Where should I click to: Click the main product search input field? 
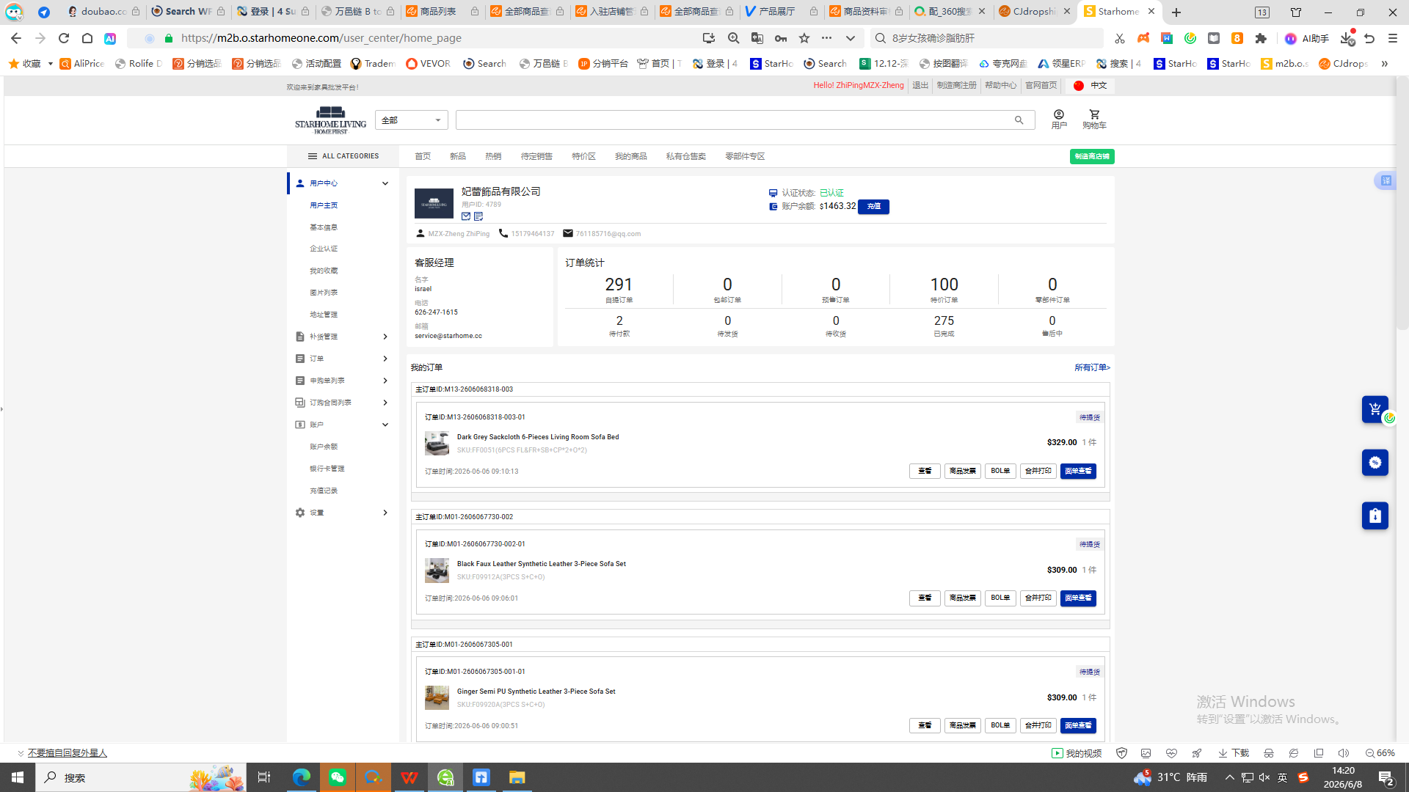[734, 120]
